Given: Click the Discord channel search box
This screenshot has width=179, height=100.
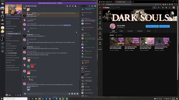Looking at the screenshot, I should pyautogui.click(x=83, y=6).
